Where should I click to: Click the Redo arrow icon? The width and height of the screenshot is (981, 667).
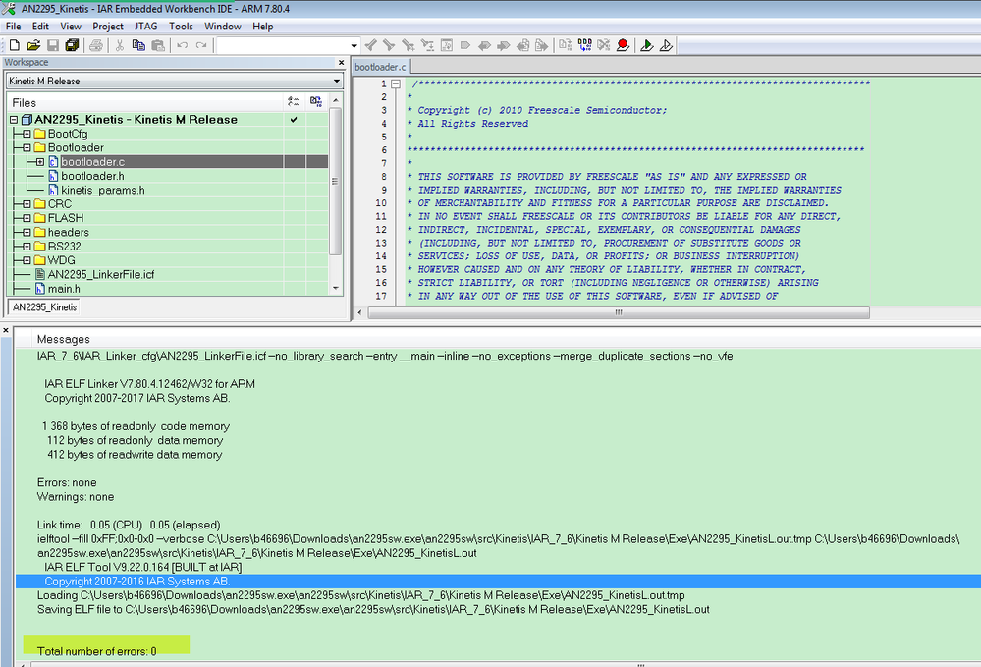[x=201, y=45]
